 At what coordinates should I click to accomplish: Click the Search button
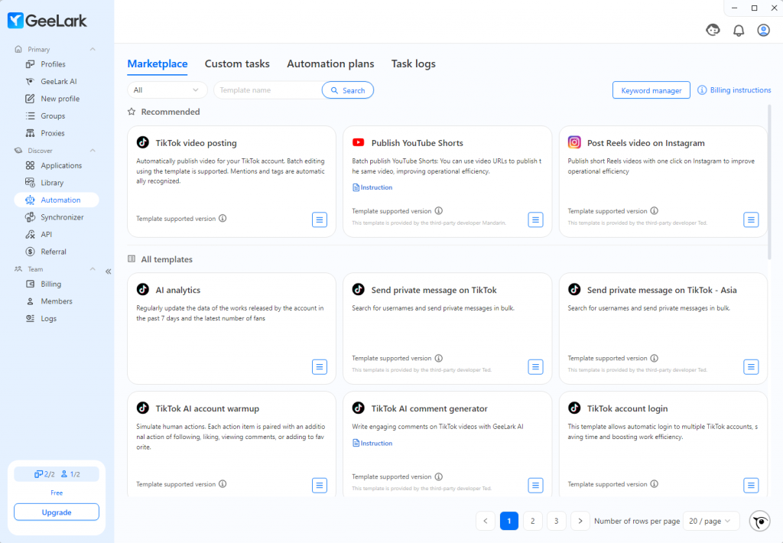(x=348, y=90)
